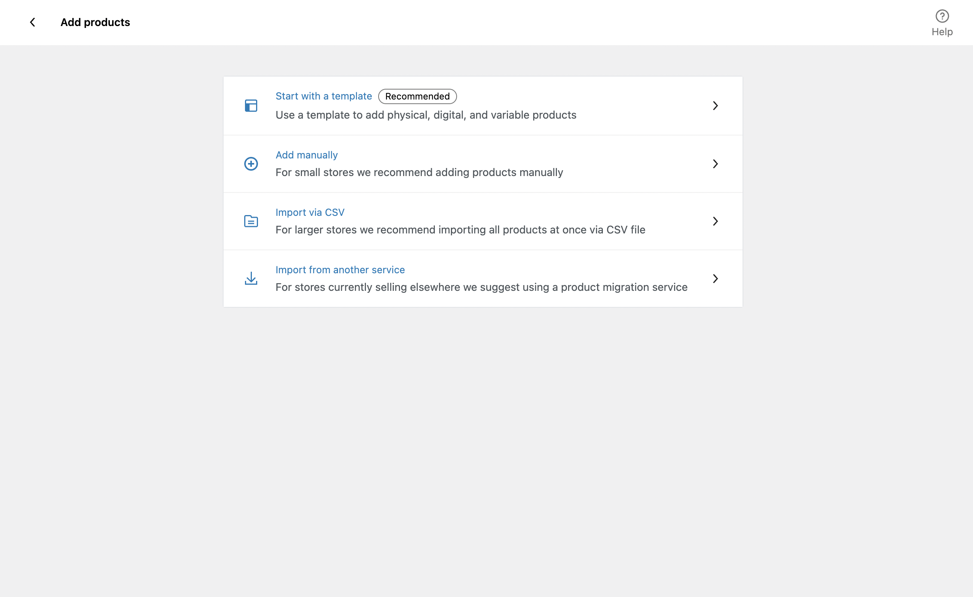This screenshot has width=973, height=597.
Task: Open Import from another service link
Action: pos(340,270)
